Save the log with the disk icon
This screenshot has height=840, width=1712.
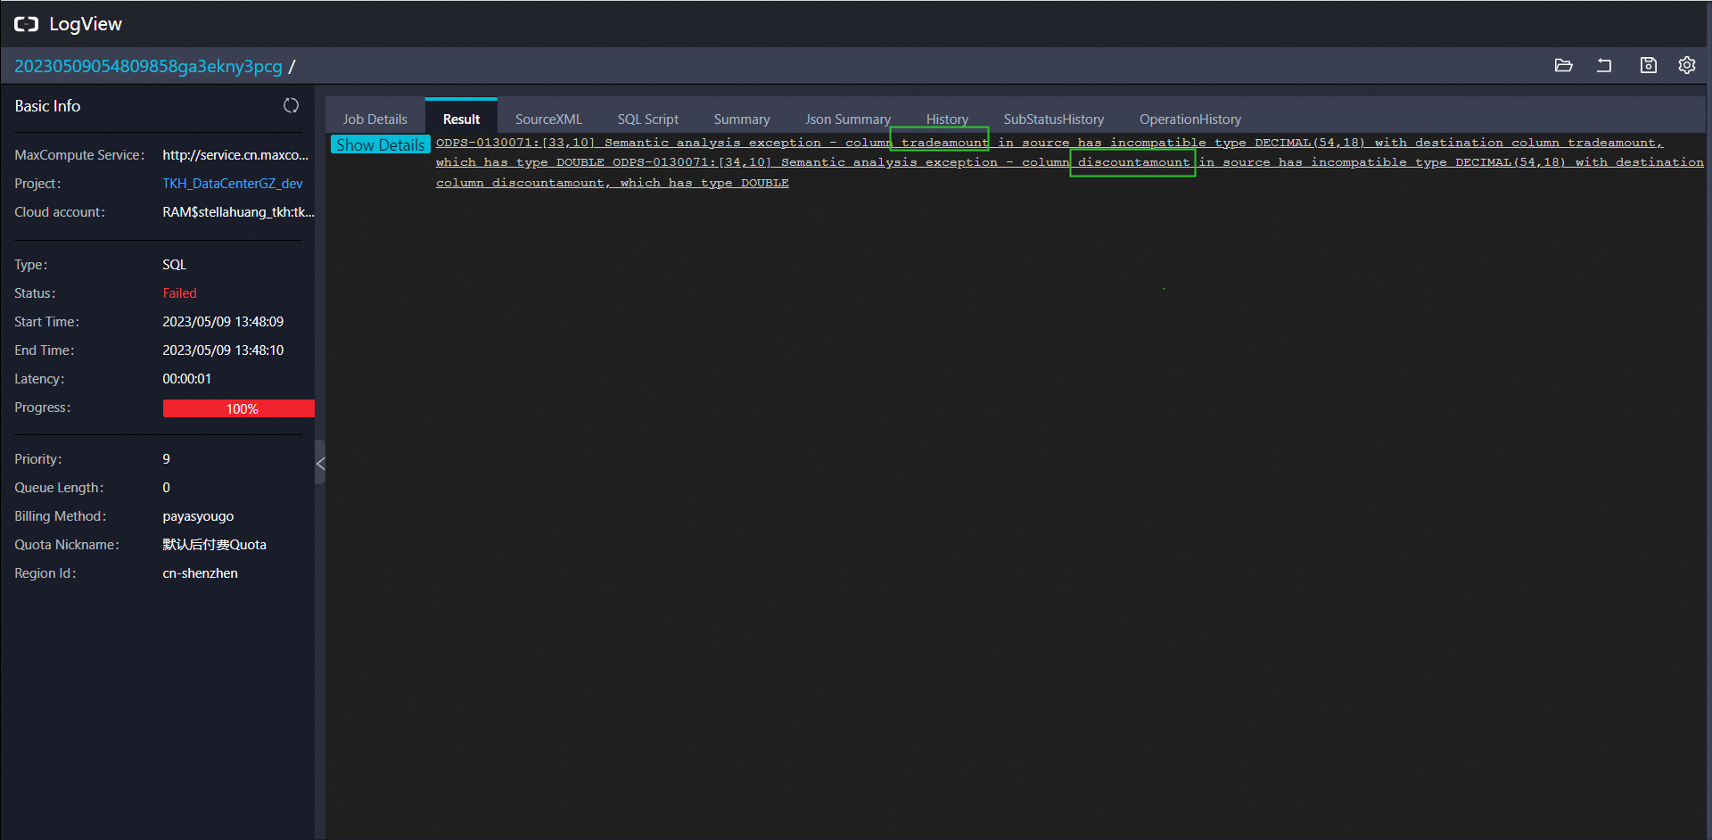[1648, 65]
